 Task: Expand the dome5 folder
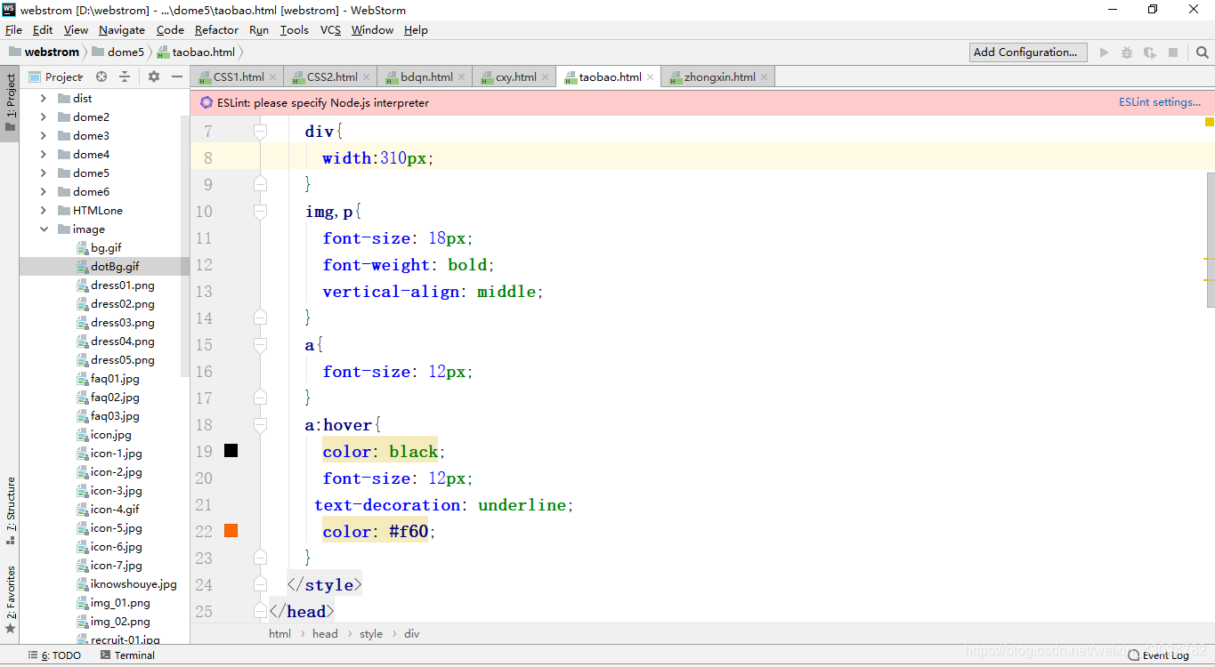pyautogui.click(x=44, y=173)
